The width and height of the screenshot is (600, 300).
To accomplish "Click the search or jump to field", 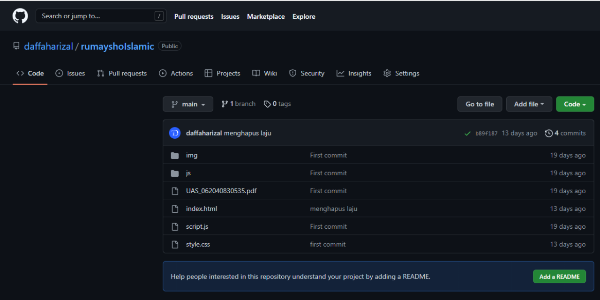I will pyautogui.click(x=100, y=15).
